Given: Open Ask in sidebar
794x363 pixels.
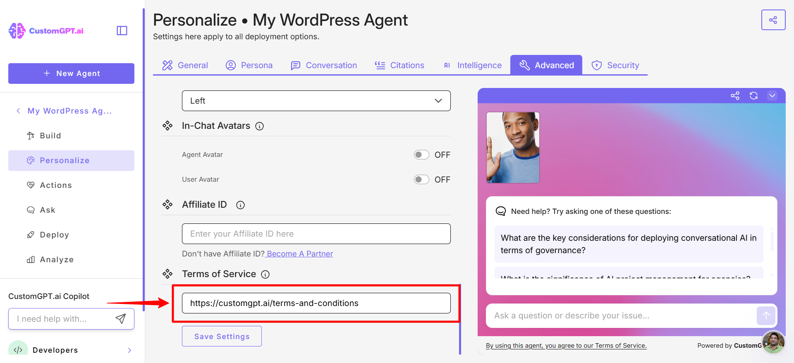Looking at the screenshot, I should point(71,210).
